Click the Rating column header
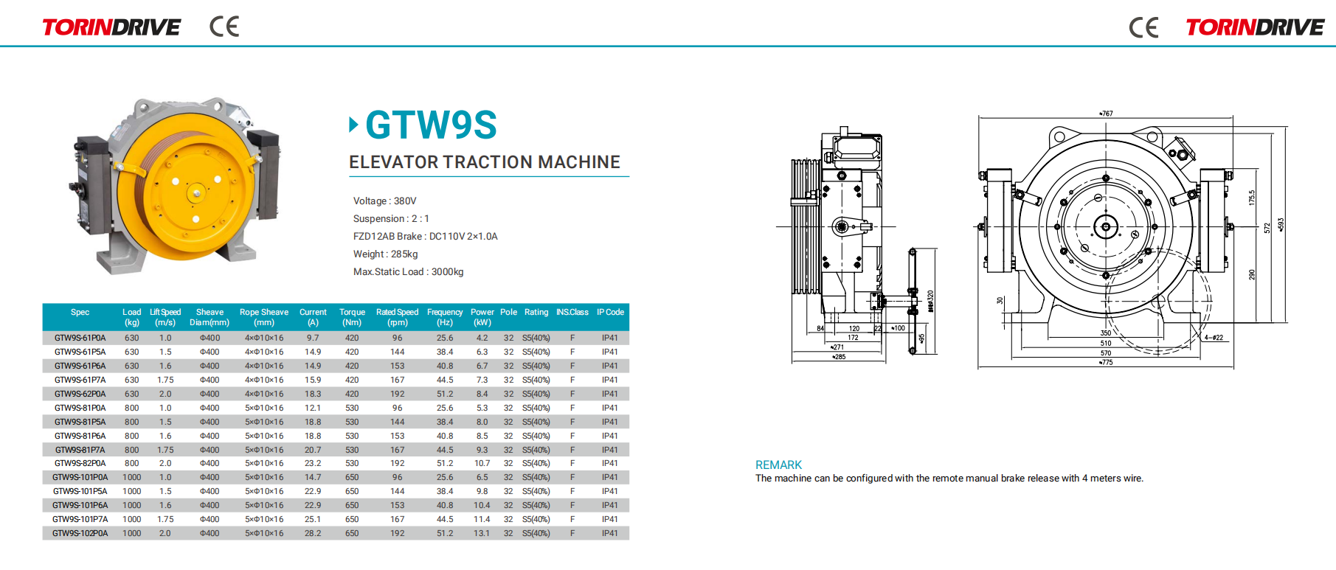Viewport: 1336px width, 570px height. [x=536, y=312]
